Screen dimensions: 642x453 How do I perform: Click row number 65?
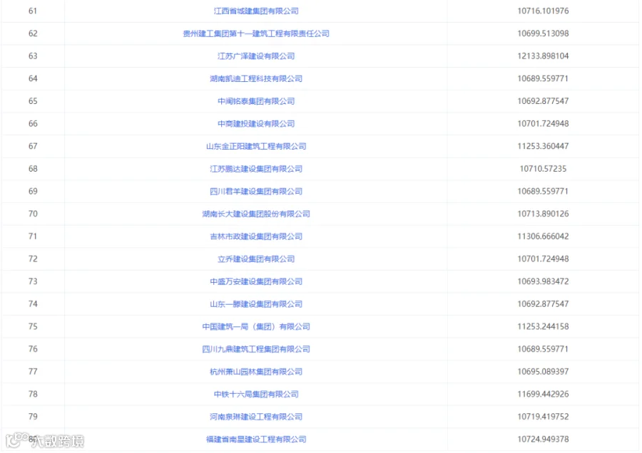pos(33,101)
